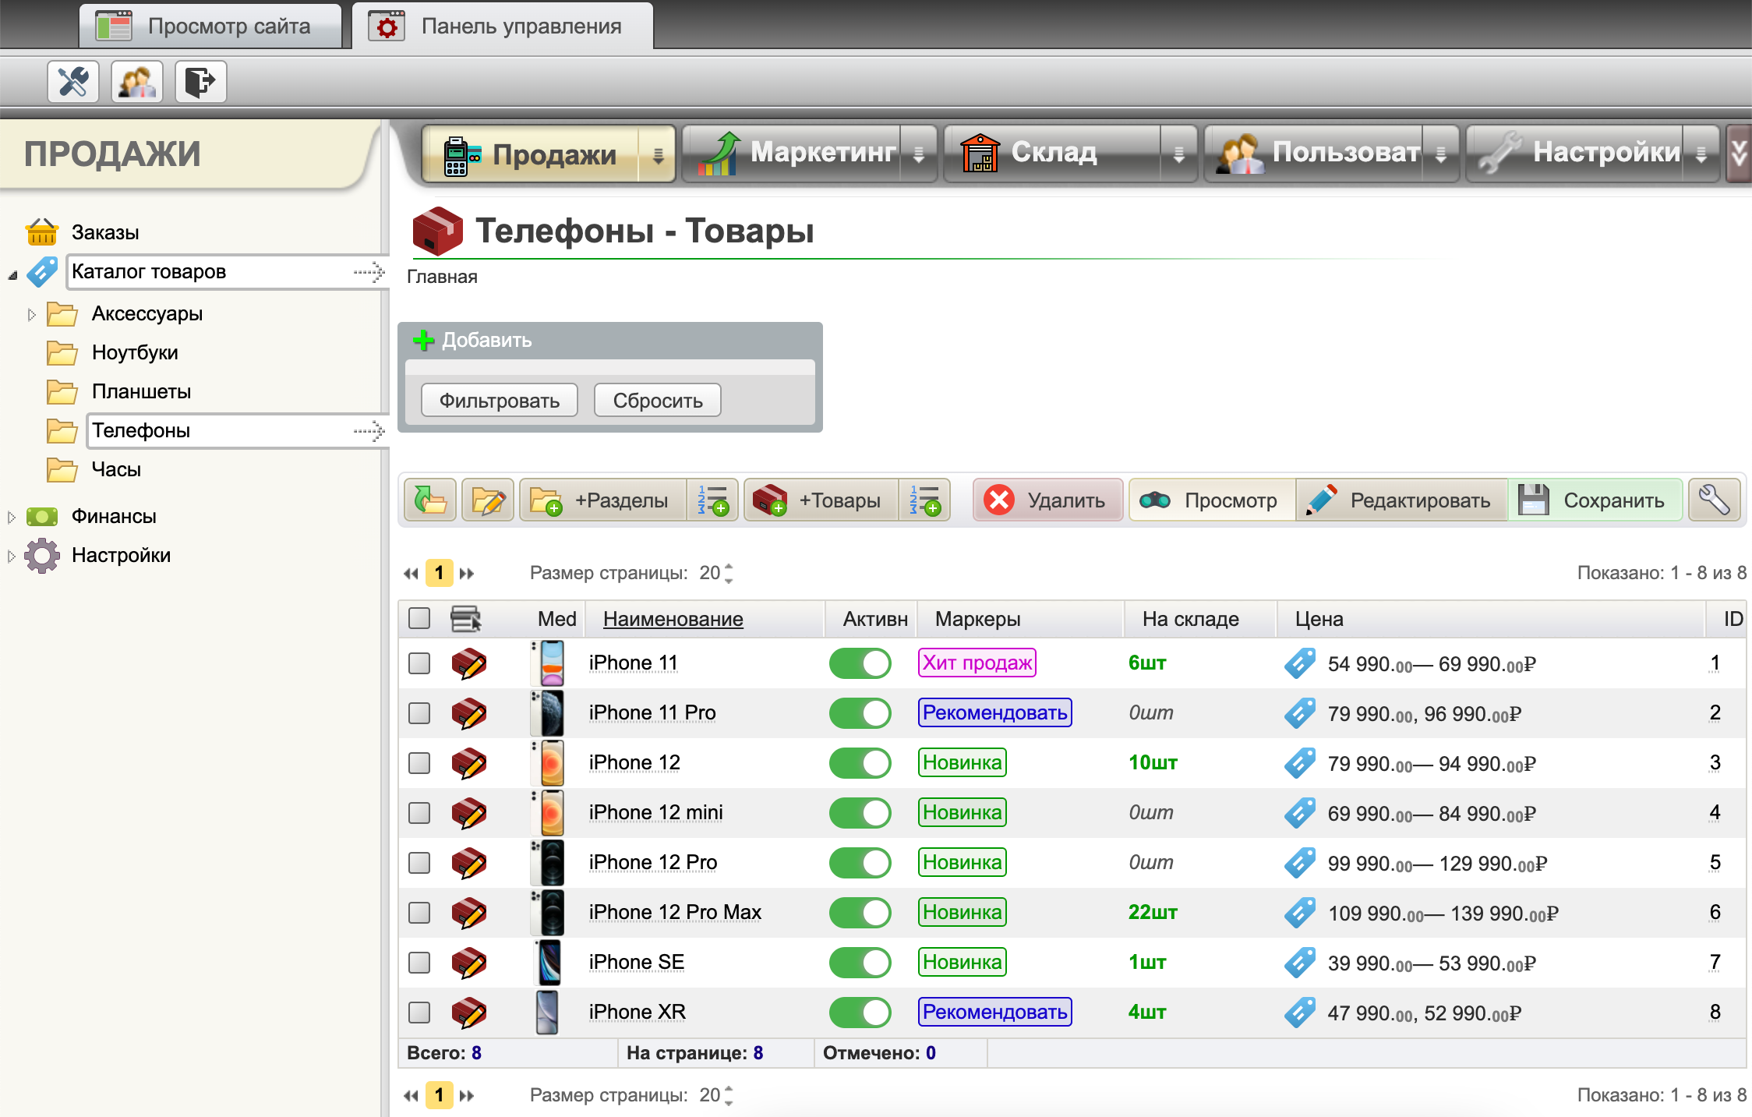Screen dimensions: 1752x1117
Task: Expand the Аксессуары folder tree node
Action: [31, 315]
